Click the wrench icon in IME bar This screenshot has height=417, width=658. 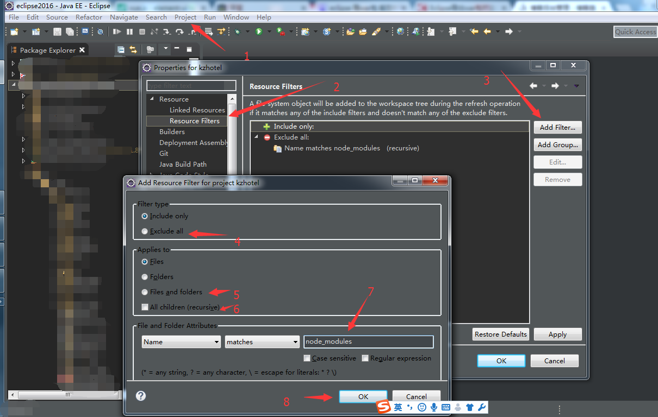click(481, 407)
